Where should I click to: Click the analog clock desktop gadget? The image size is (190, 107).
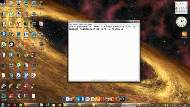pyautogui.click(x=181, y=22)
